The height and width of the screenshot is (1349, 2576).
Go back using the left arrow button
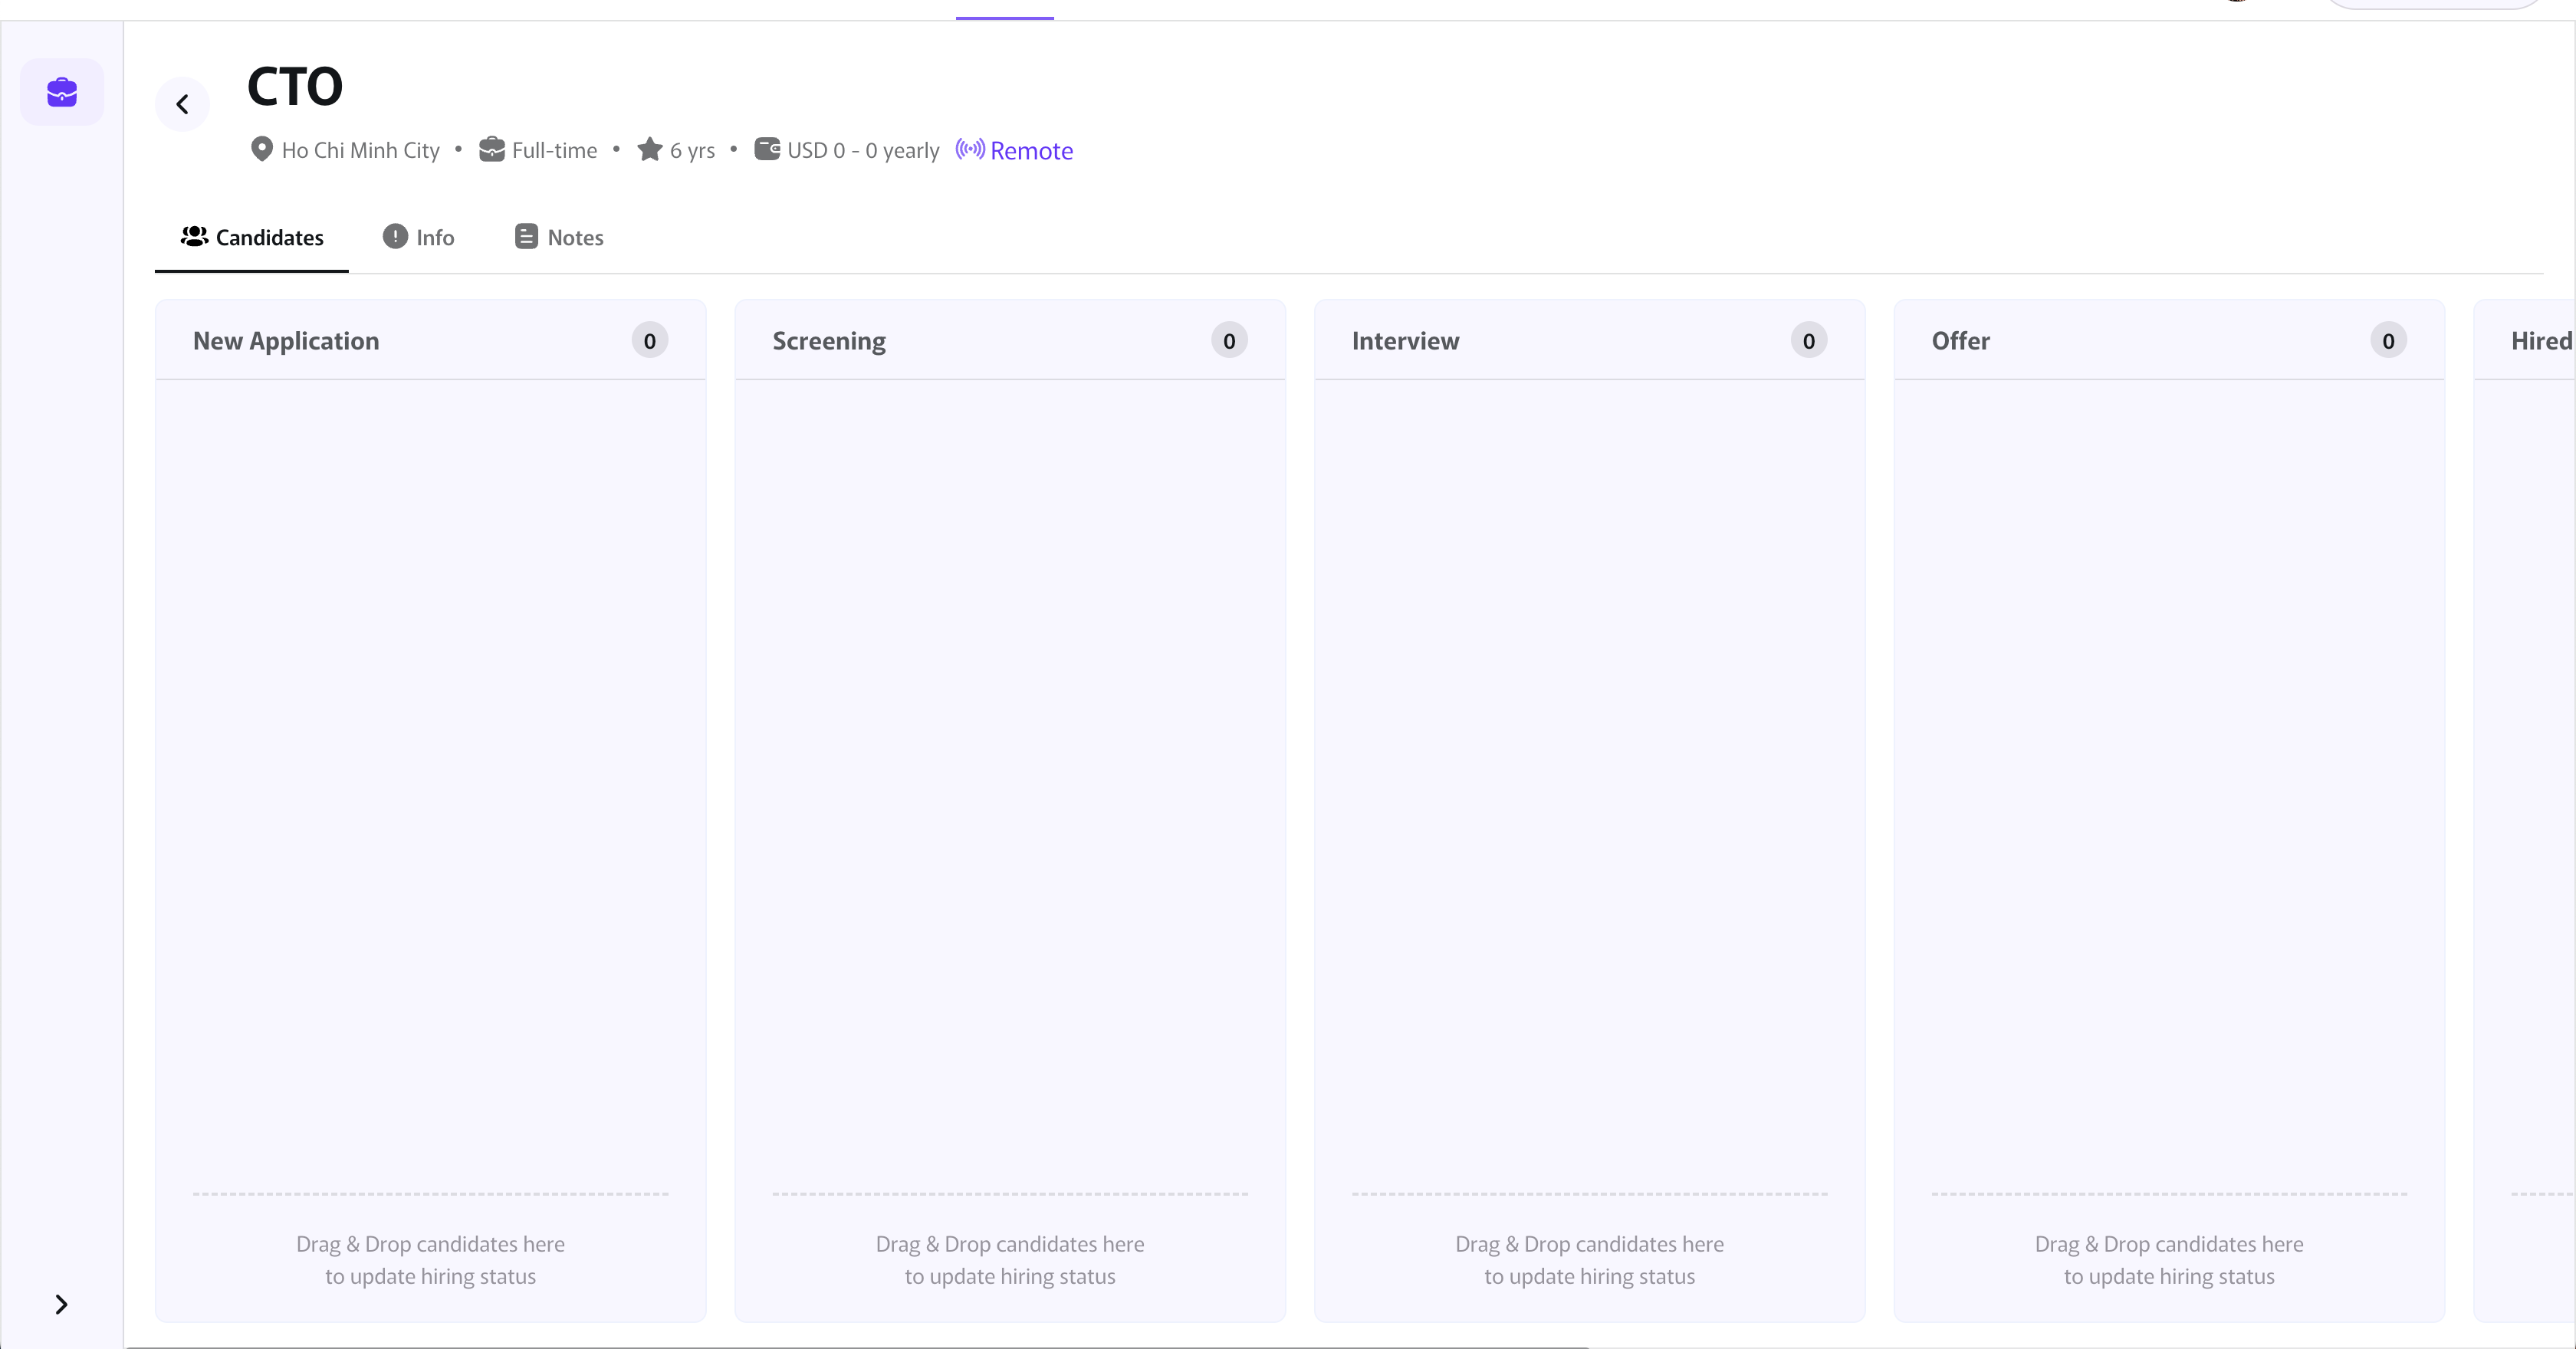[x=182, y=104]
